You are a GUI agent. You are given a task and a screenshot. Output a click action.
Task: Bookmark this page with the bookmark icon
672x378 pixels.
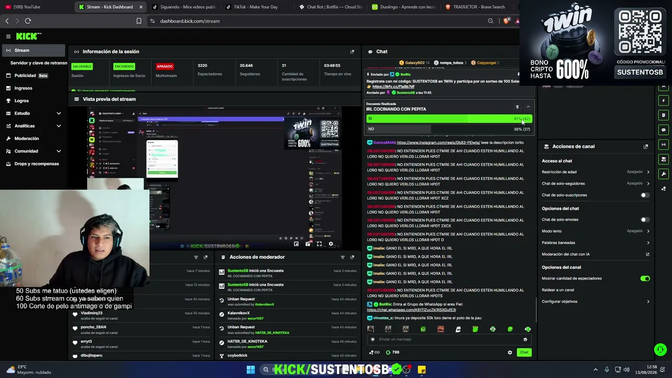point(139,21)
